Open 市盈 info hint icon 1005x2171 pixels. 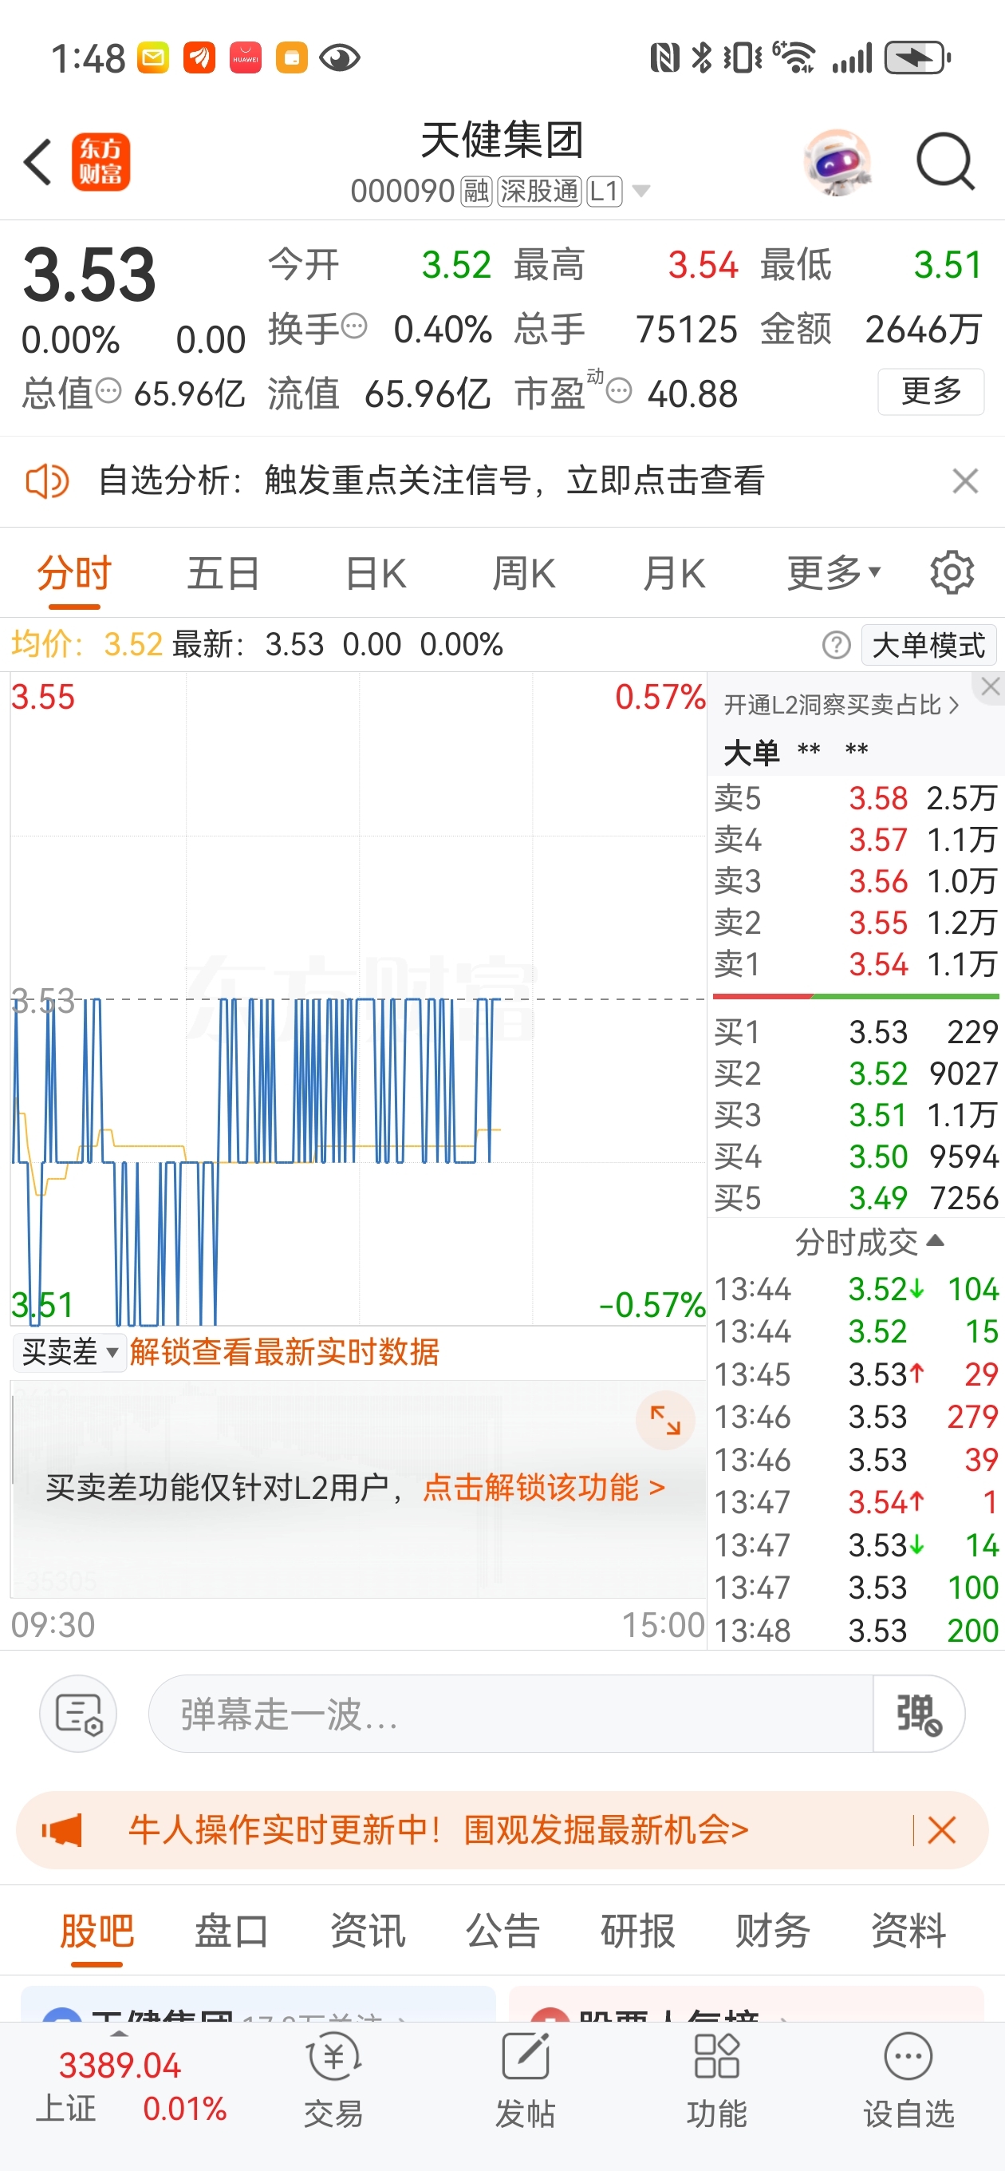coord(619,390)
